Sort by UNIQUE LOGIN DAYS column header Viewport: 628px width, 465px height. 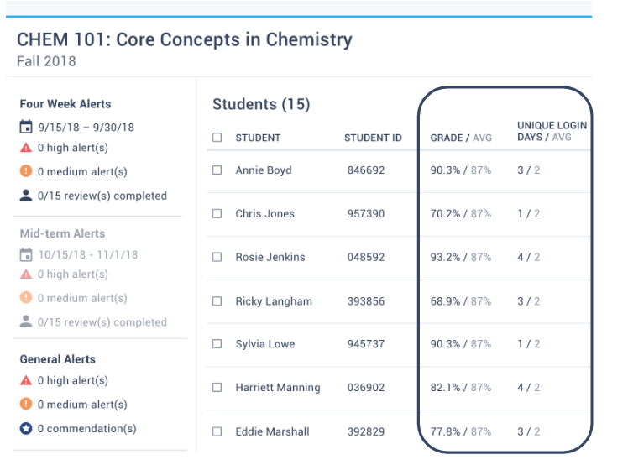[552, 131]
